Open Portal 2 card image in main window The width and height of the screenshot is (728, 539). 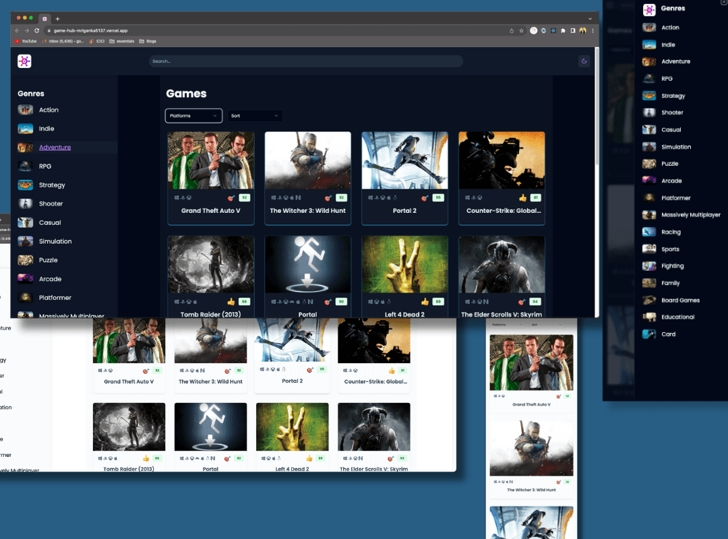pyautogui.click(x=405, y=160)
